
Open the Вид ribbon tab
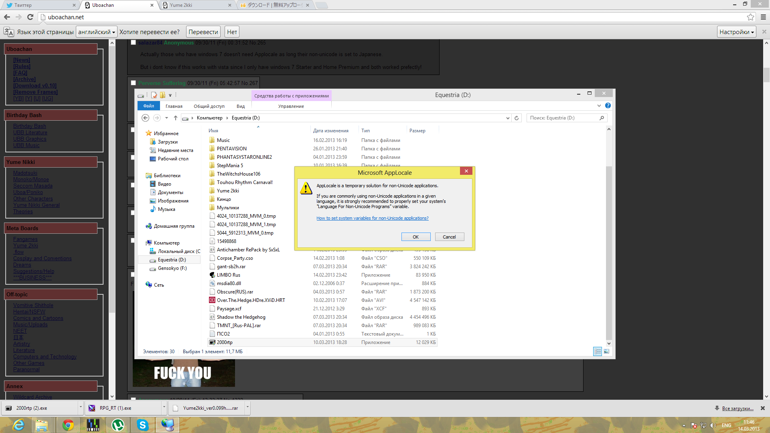tap(240, 106)
